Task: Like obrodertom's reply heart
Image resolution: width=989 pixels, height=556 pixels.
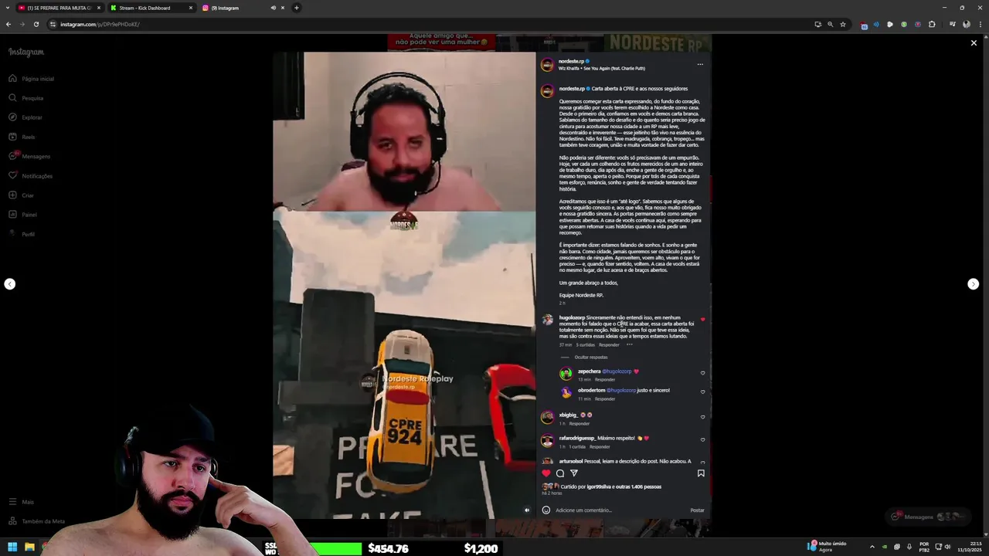Action: coord(702,392)
